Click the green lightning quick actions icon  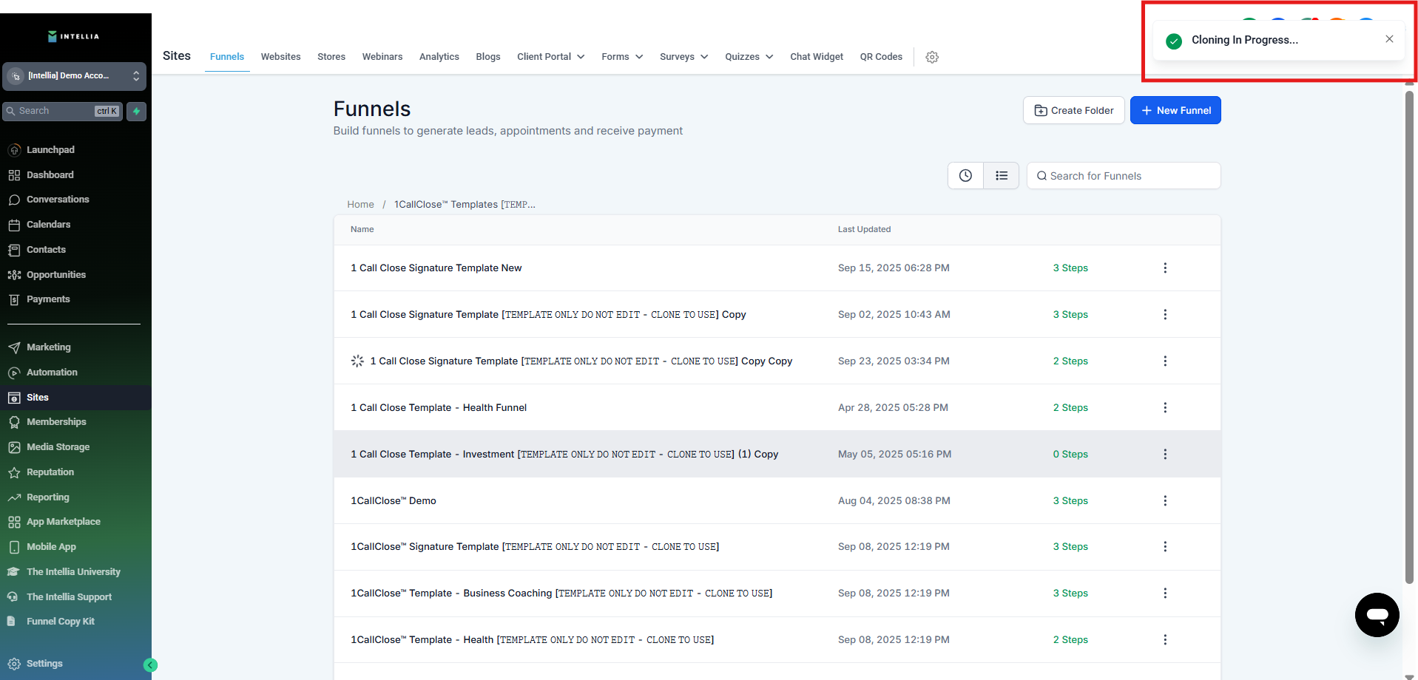[136, 112]
